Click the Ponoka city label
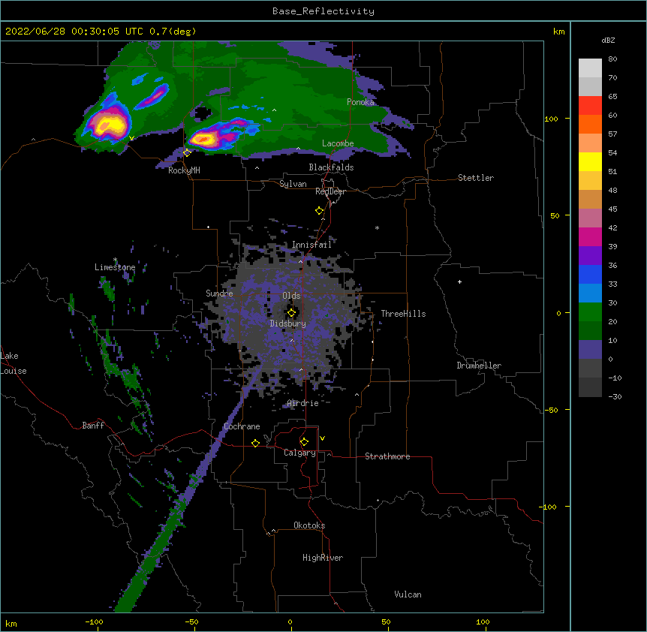The height and width of the screenshot is (632, 647). coord(360,102)
